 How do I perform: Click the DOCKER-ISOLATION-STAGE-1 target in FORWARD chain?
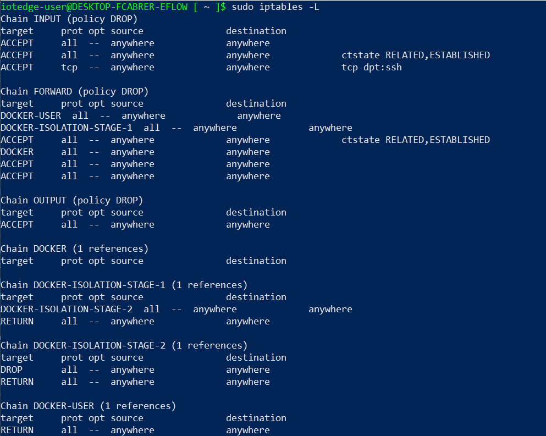(67, 128)
